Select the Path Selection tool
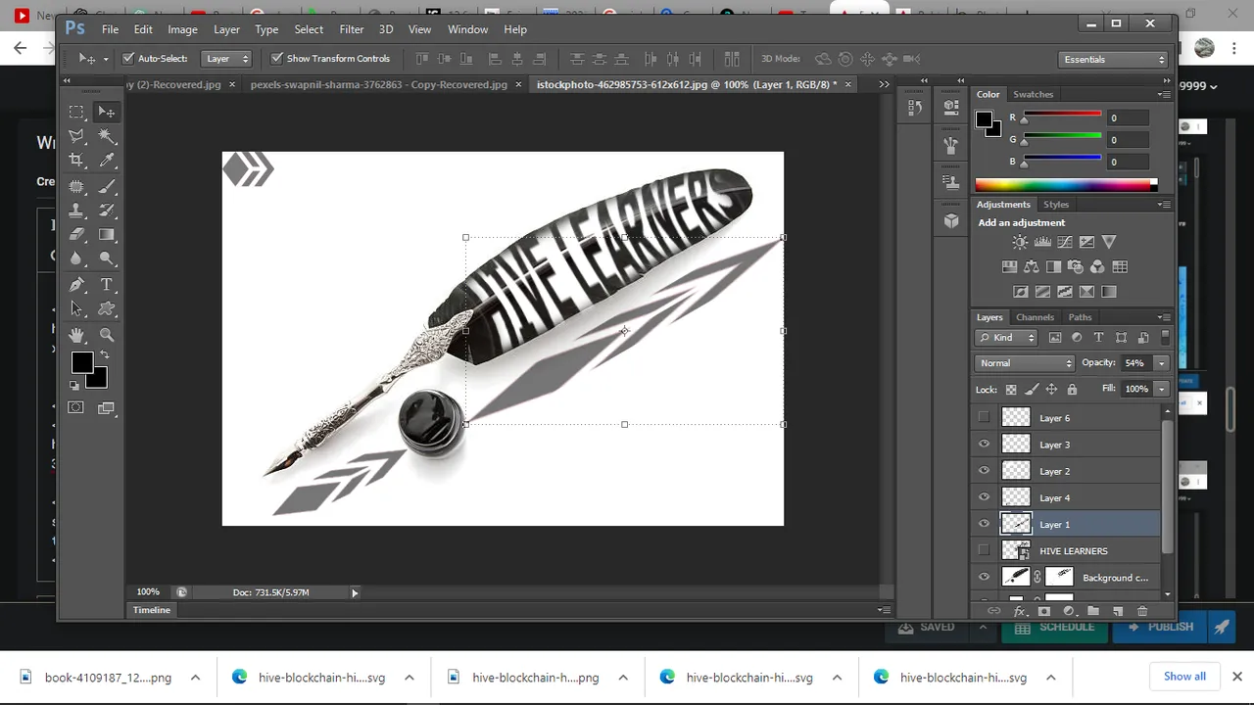The width and height of the screenshot is (1254, 705). [x=76, y=309]
